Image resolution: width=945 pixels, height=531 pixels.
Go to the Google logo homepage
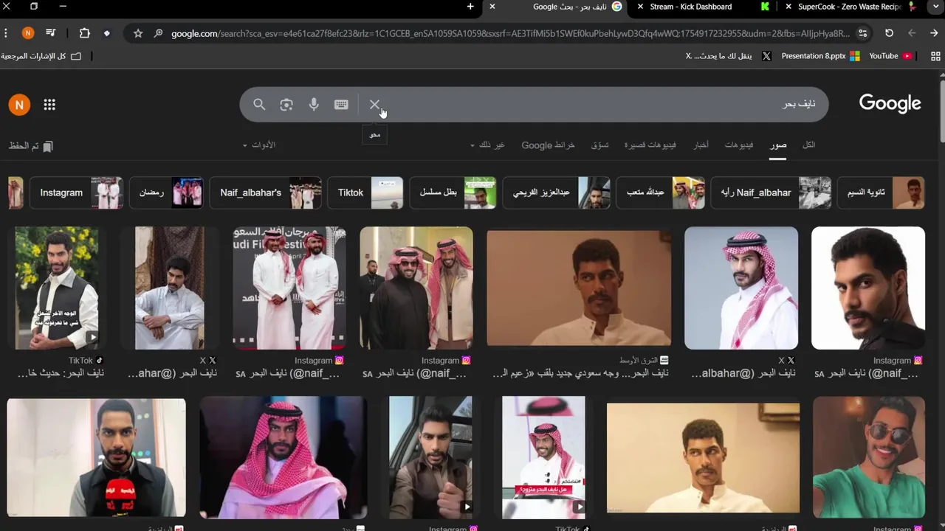click(890, 103)
